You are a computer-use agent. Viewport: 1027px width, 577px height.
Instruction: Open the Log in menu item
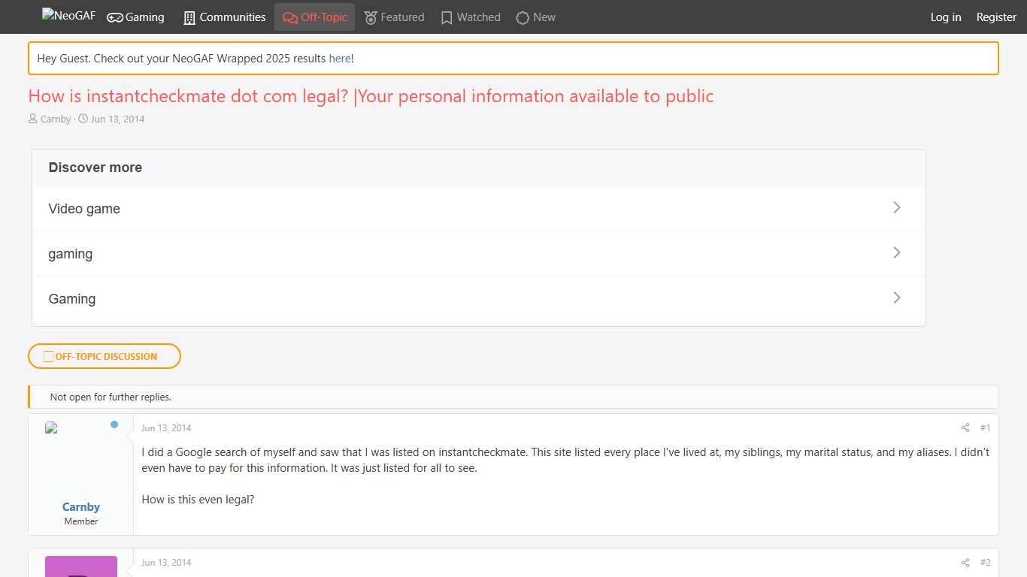click(945, 17)
